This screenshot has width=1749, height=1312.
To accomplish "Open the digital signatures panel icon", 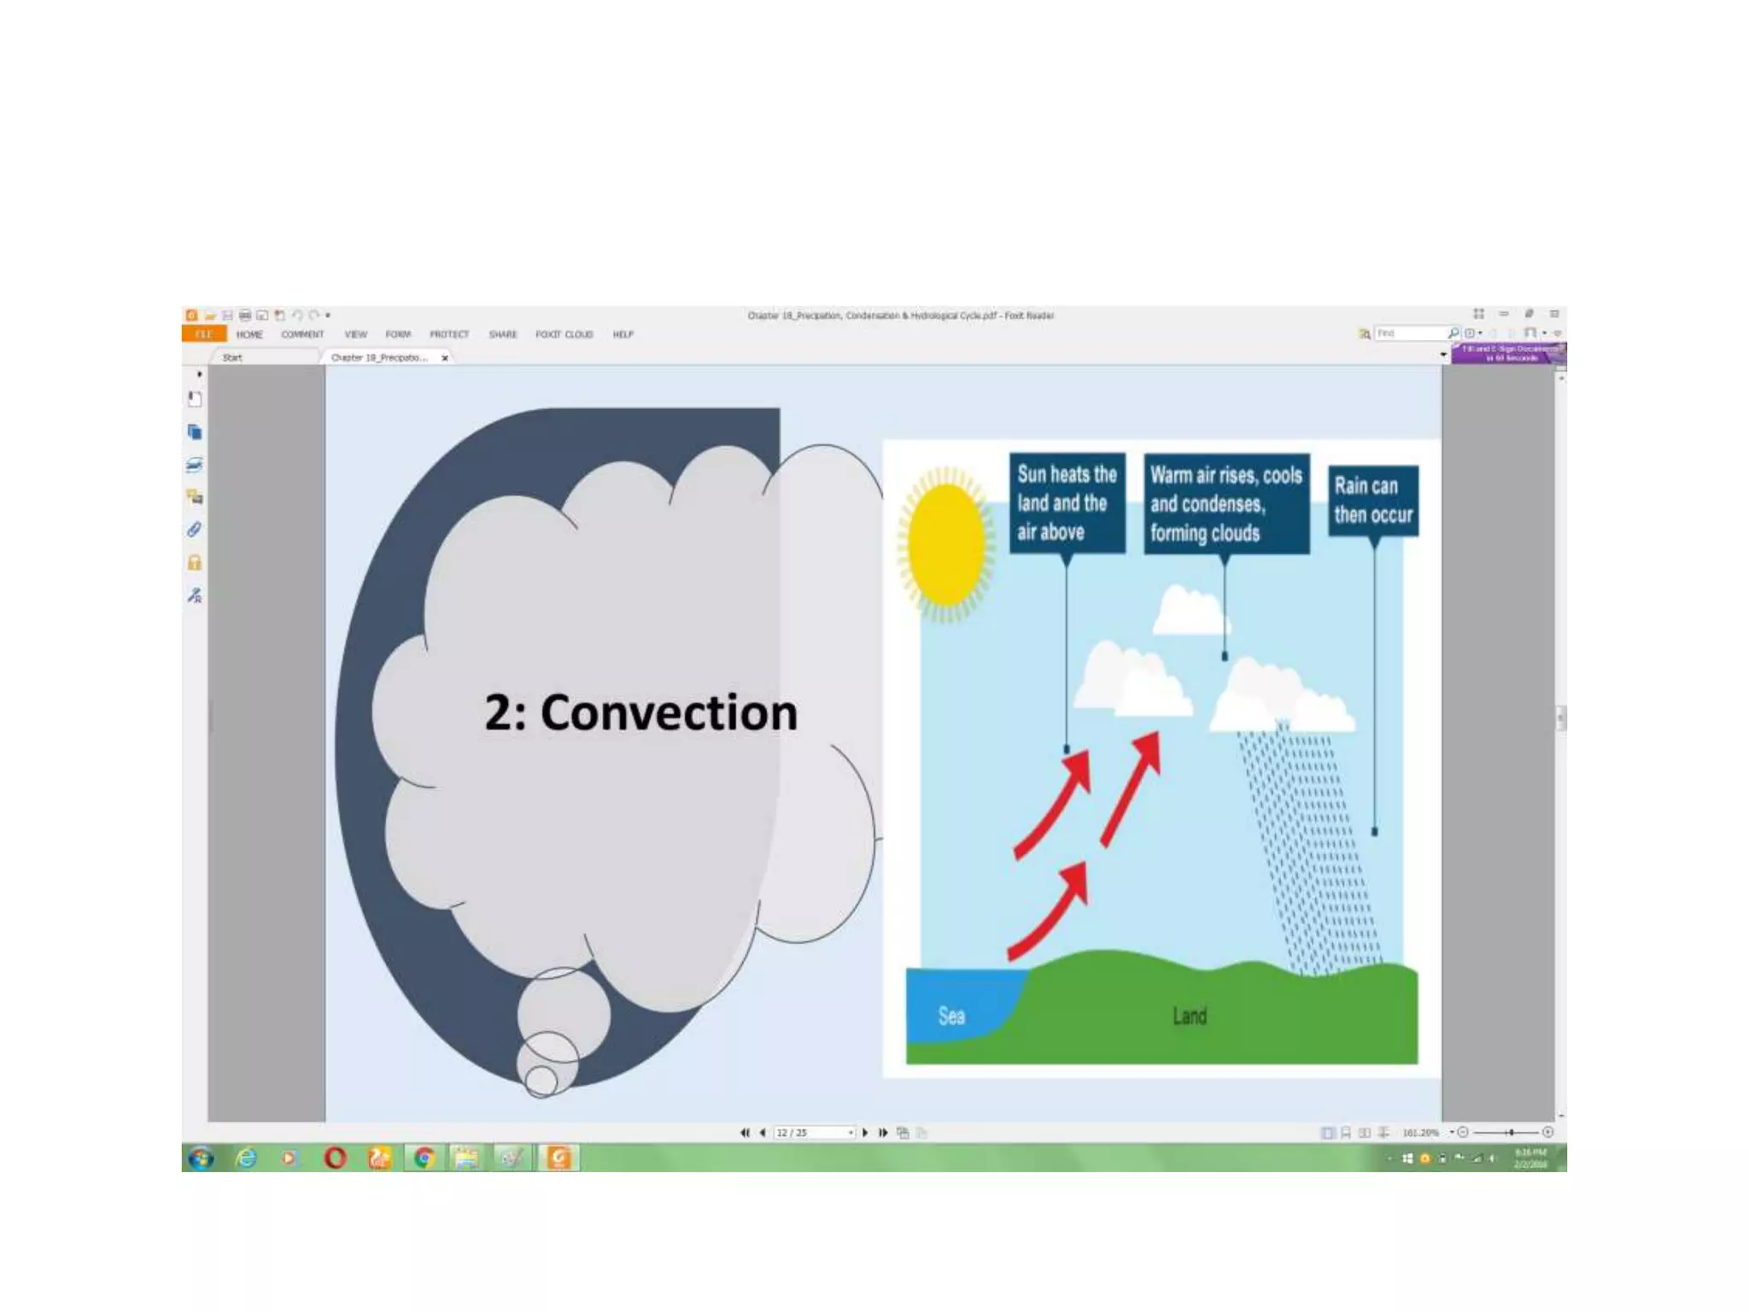I will tap(195, 595).
